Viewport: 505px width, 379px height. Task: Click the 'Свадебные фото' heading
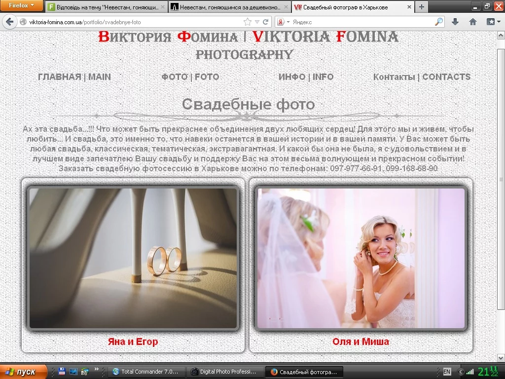point(249,105)
